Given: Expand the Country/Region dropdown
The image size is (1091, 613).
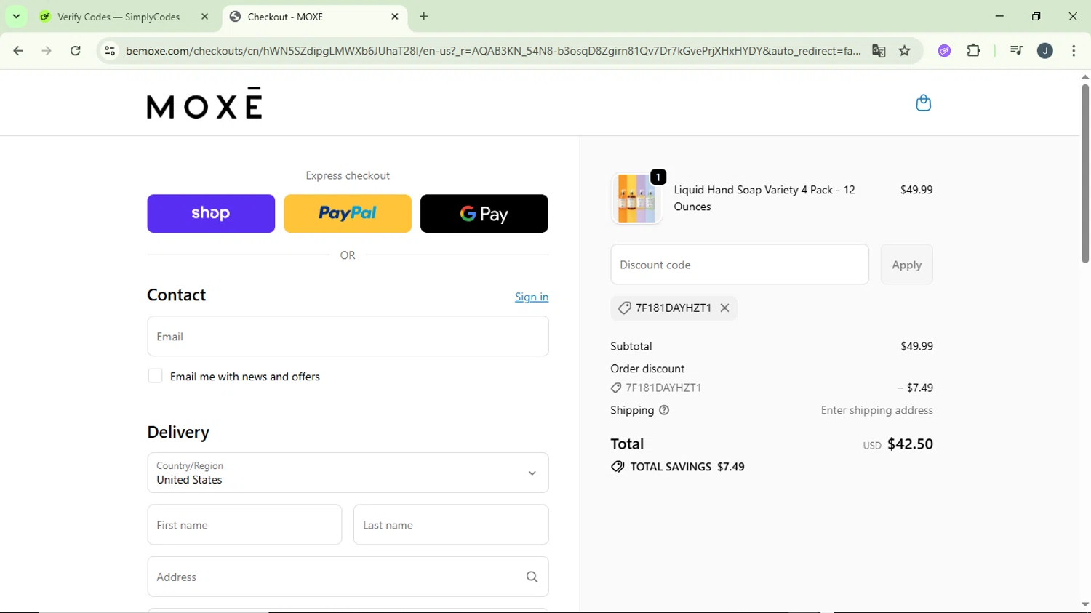Looking at the screenshot, I should pos(348,473).
